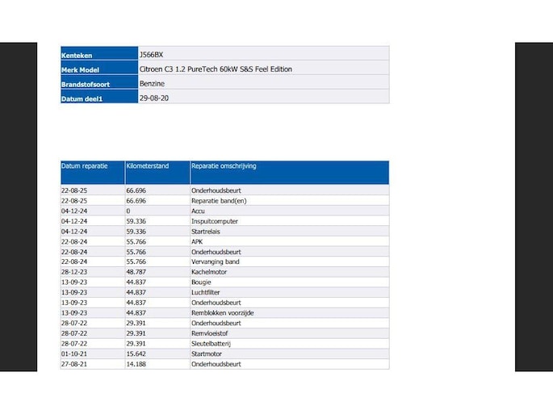Click the Accu repair row description
Screen dimensions: 553x414
(x=199, y=211)
